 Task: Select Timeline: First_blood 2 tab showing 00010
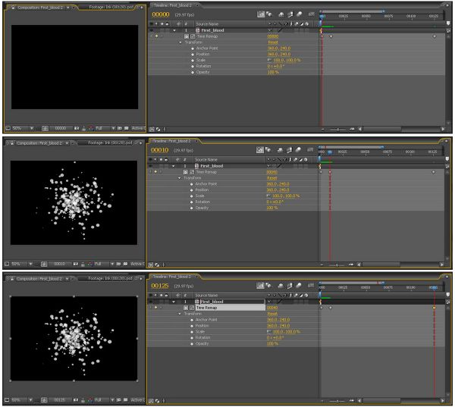pos(171,141)
